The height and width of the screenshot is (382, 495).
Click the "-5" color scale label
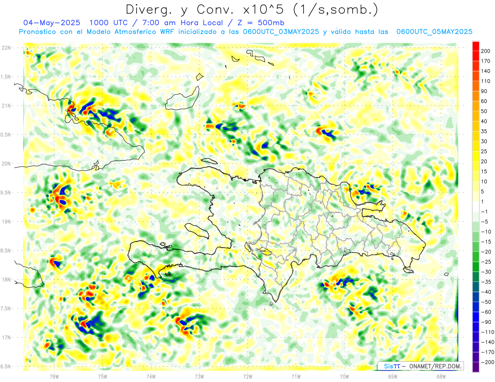click(x=486, y=222)
